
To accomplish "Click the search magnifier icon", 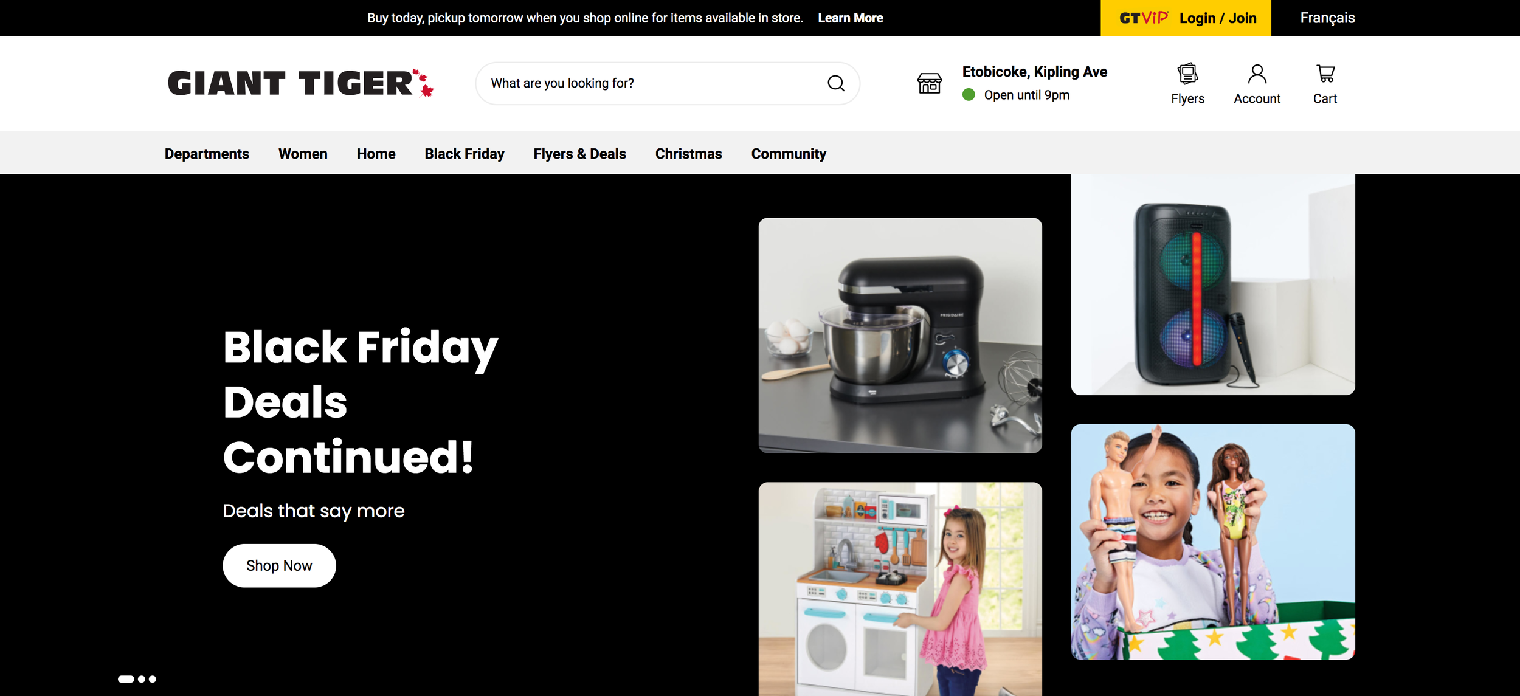I will 836,83.
